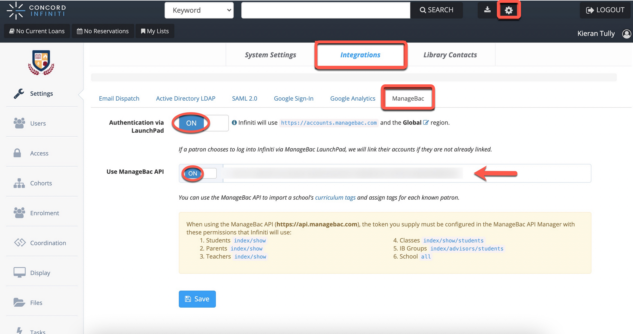Open the Enrolment section

[44, 213]
